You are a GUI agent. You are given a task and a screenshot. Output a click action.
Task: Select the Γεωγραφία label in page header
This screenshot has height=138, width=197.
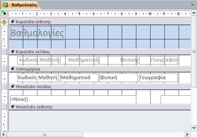point(158,60)
